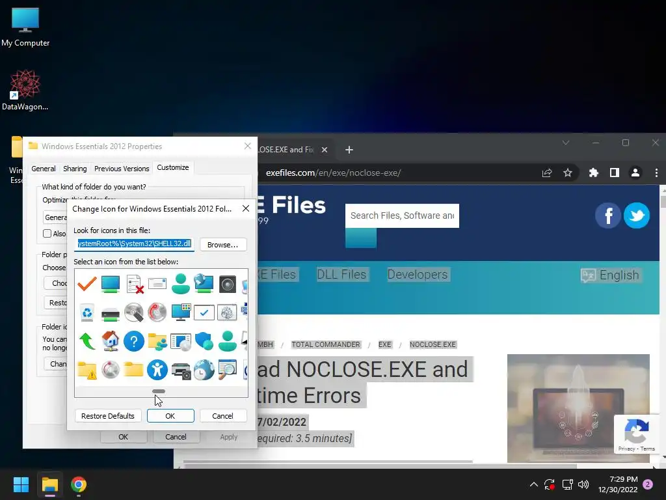Pick the window with gears icon

tap(227, 312)
